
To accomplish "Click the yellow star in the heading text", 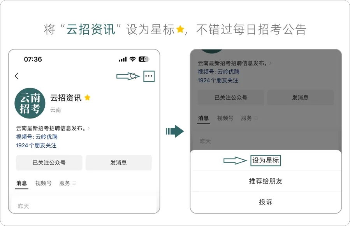I will pos(180,30).
